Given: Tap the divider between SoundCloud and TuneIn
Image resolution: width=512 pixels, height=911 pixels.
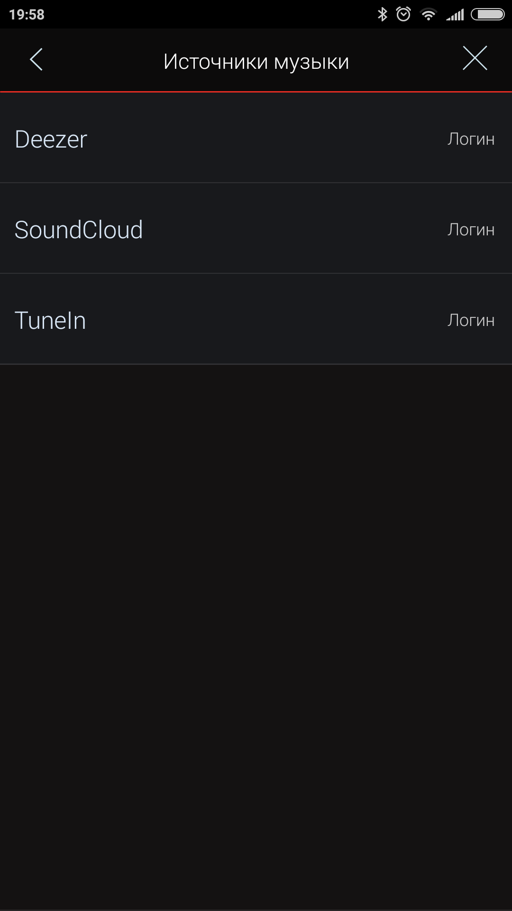Looking at the screenshot, I should (x=256, y=273).
